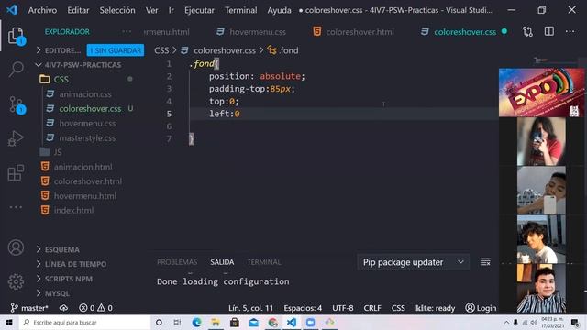Click the Open Changes compare icon
Viewport: 587px width, 330px height.
tap(527, 32)
